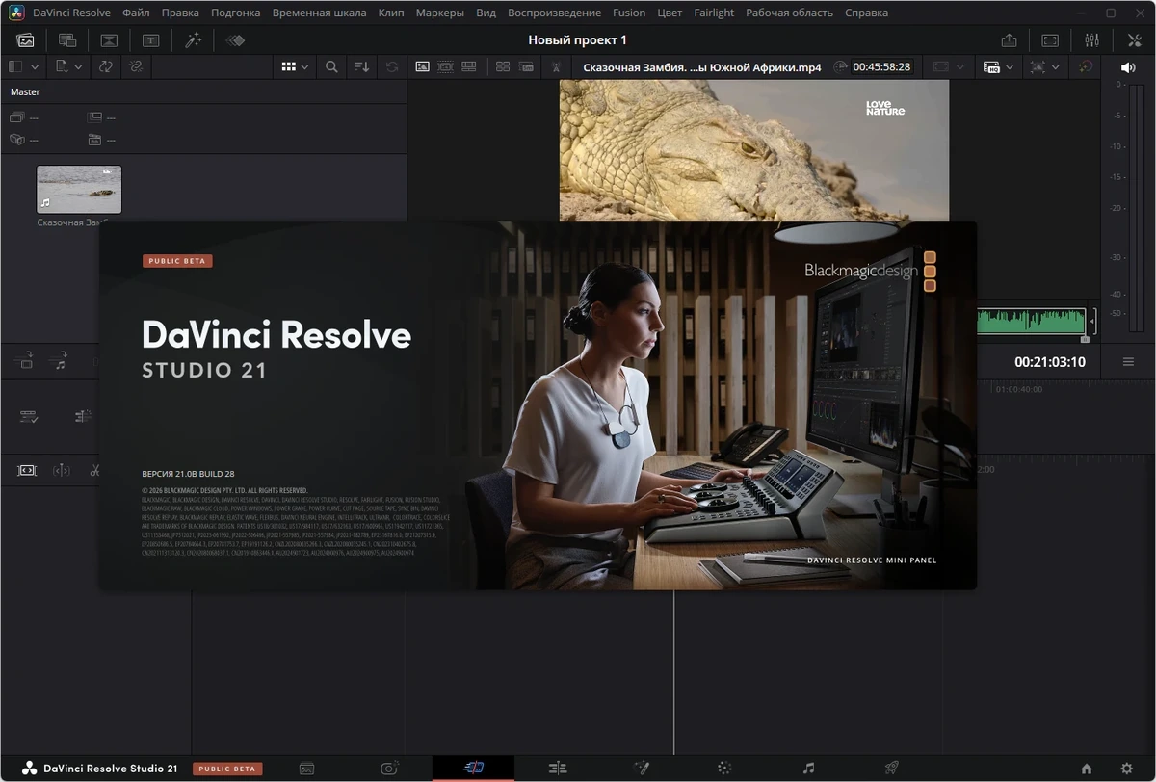
Task: Toggle the antenna live overwrite icon
Action: pyautogui.click(x=556, y=67)
